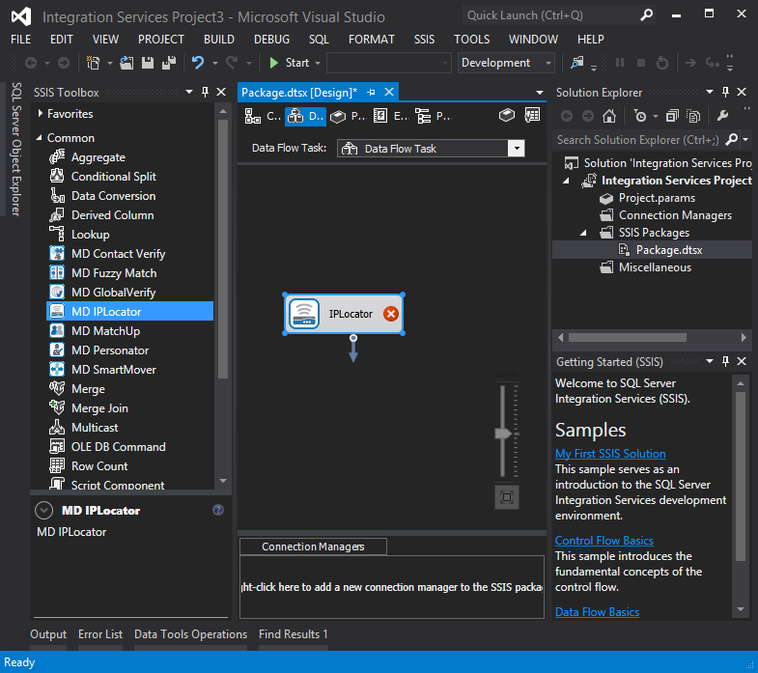Open the My First SSIS Solution link
Screen dimensions: 758x673
(x=610, y=454)
